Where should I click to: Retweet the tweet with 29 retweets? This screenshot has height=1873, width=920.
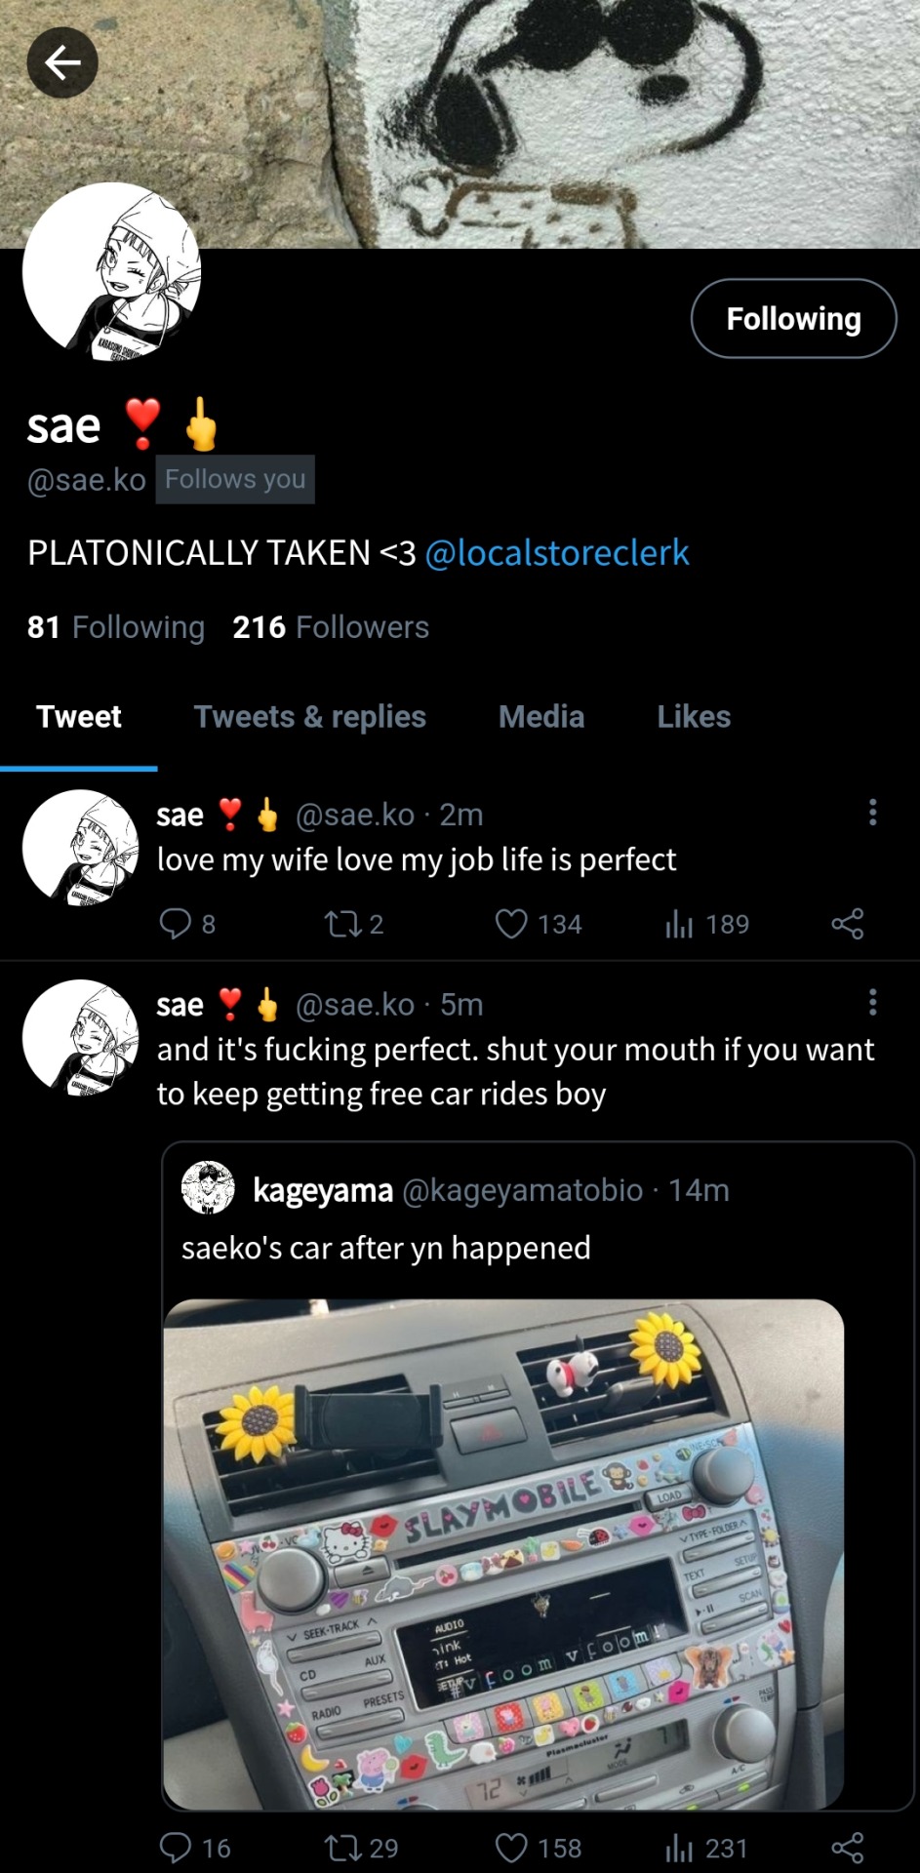click(342, 1847)
